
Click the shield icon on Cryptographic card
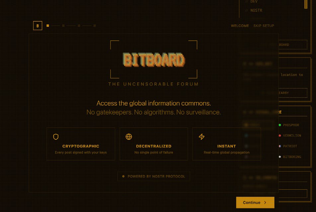coord(56,137)
